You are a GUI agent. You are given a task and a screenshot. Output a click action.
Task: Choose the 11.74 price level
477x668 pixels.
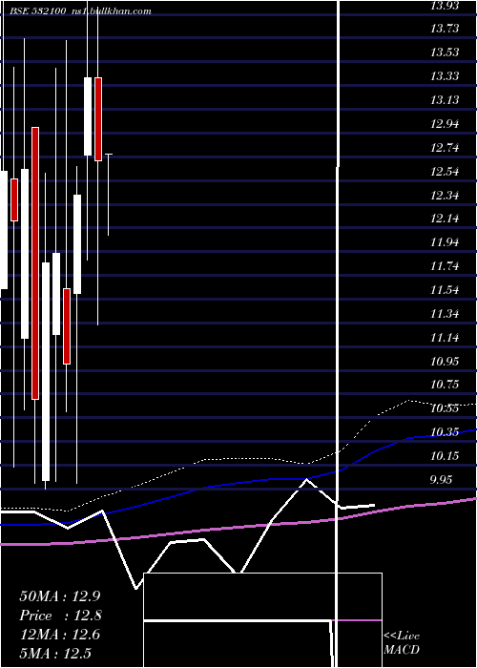pos(446,266)
